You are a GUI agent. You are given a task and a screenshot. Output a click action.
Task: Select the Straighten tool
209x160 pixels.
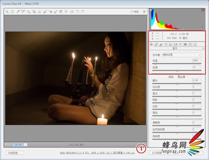click(x=39, y=12)
